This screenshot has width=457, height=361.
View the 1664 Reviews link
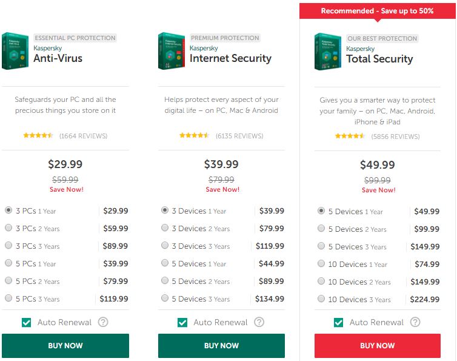pyautogui.click(x=83, y=136)
